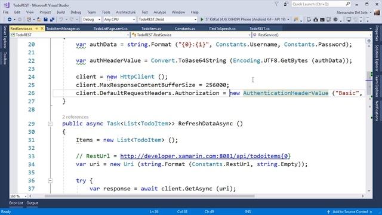Screen dimensions: 382x215
Task: Open the File menu
Action: pos(5,12)
